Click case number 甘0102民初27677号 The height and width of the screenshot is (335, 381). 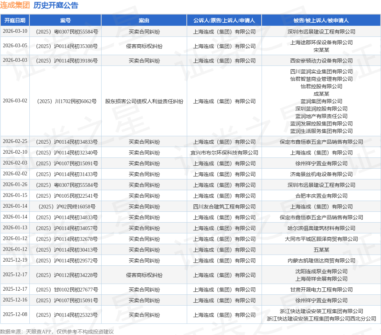[x=67, y=290]
